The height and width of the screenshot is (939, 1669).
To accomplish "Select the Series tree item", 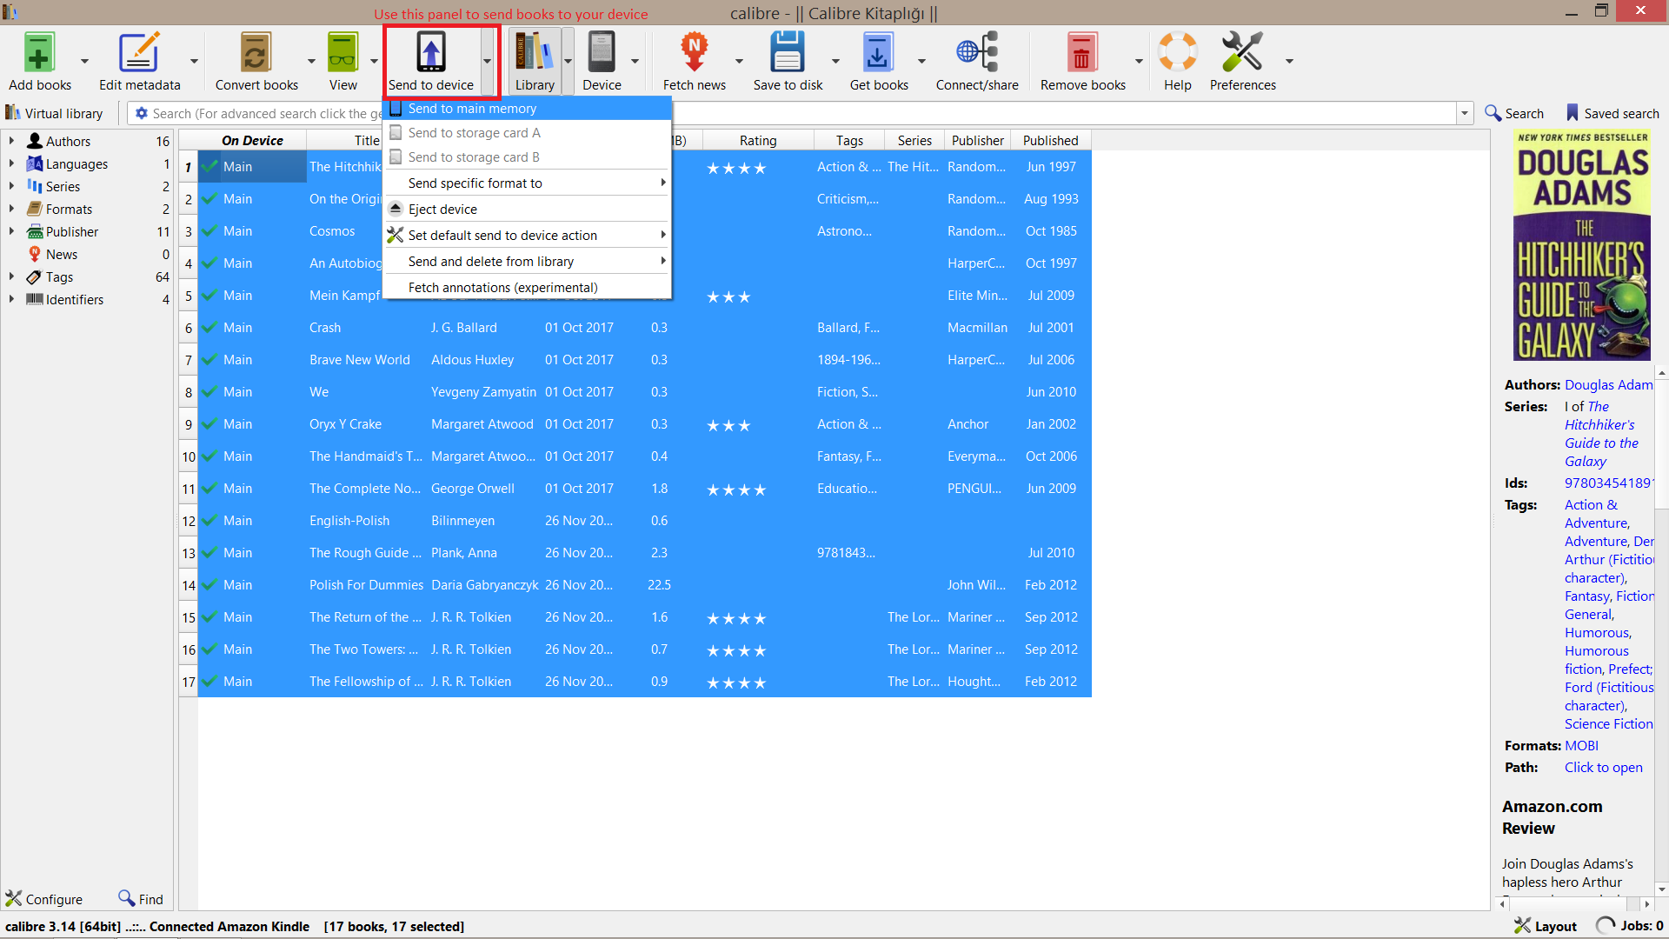I will pyautogui.click(x=63, y=186).
